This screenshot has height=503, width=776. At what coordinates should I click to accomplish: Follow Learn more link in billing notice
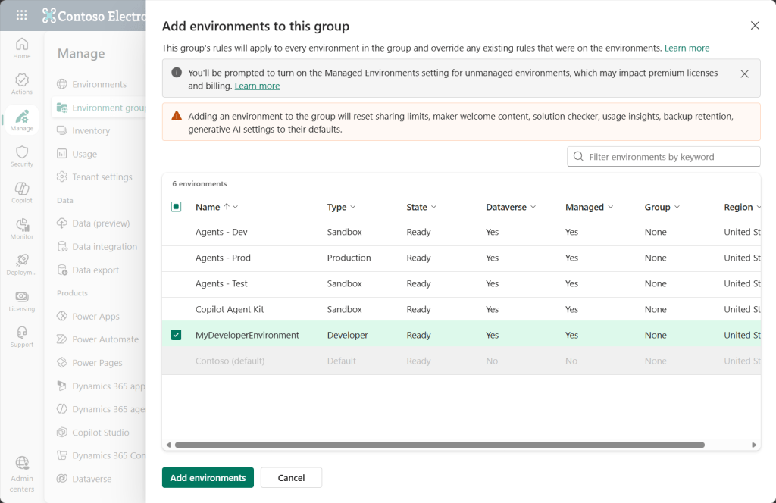click(257, 86)
